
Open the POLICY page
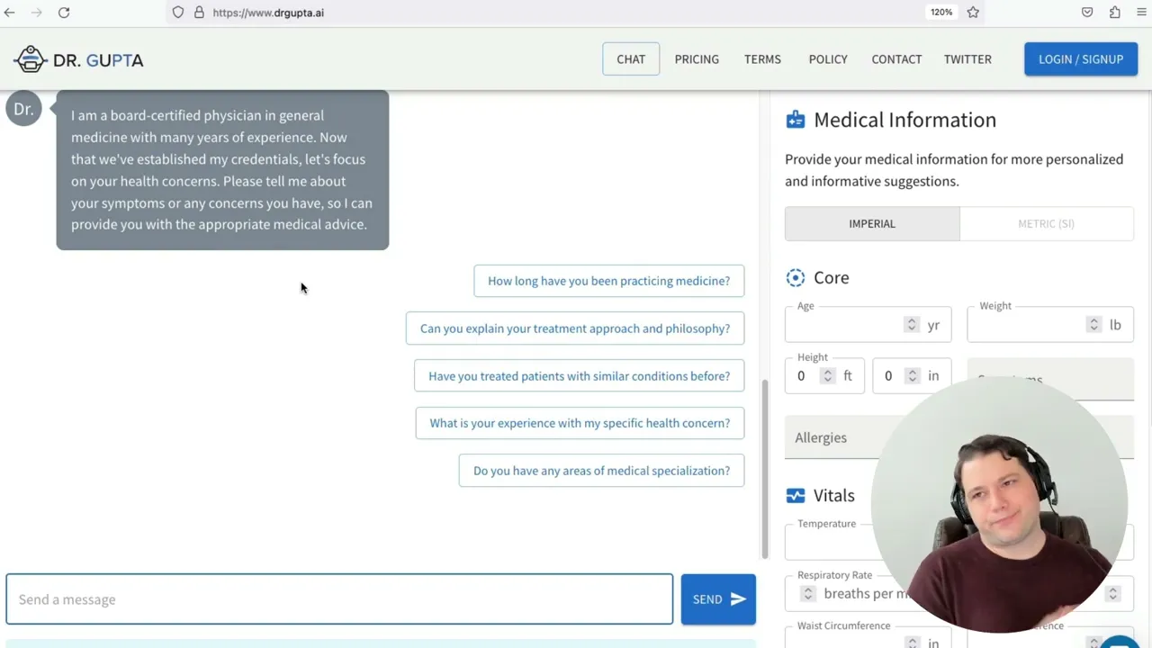[x=828, y=59]
